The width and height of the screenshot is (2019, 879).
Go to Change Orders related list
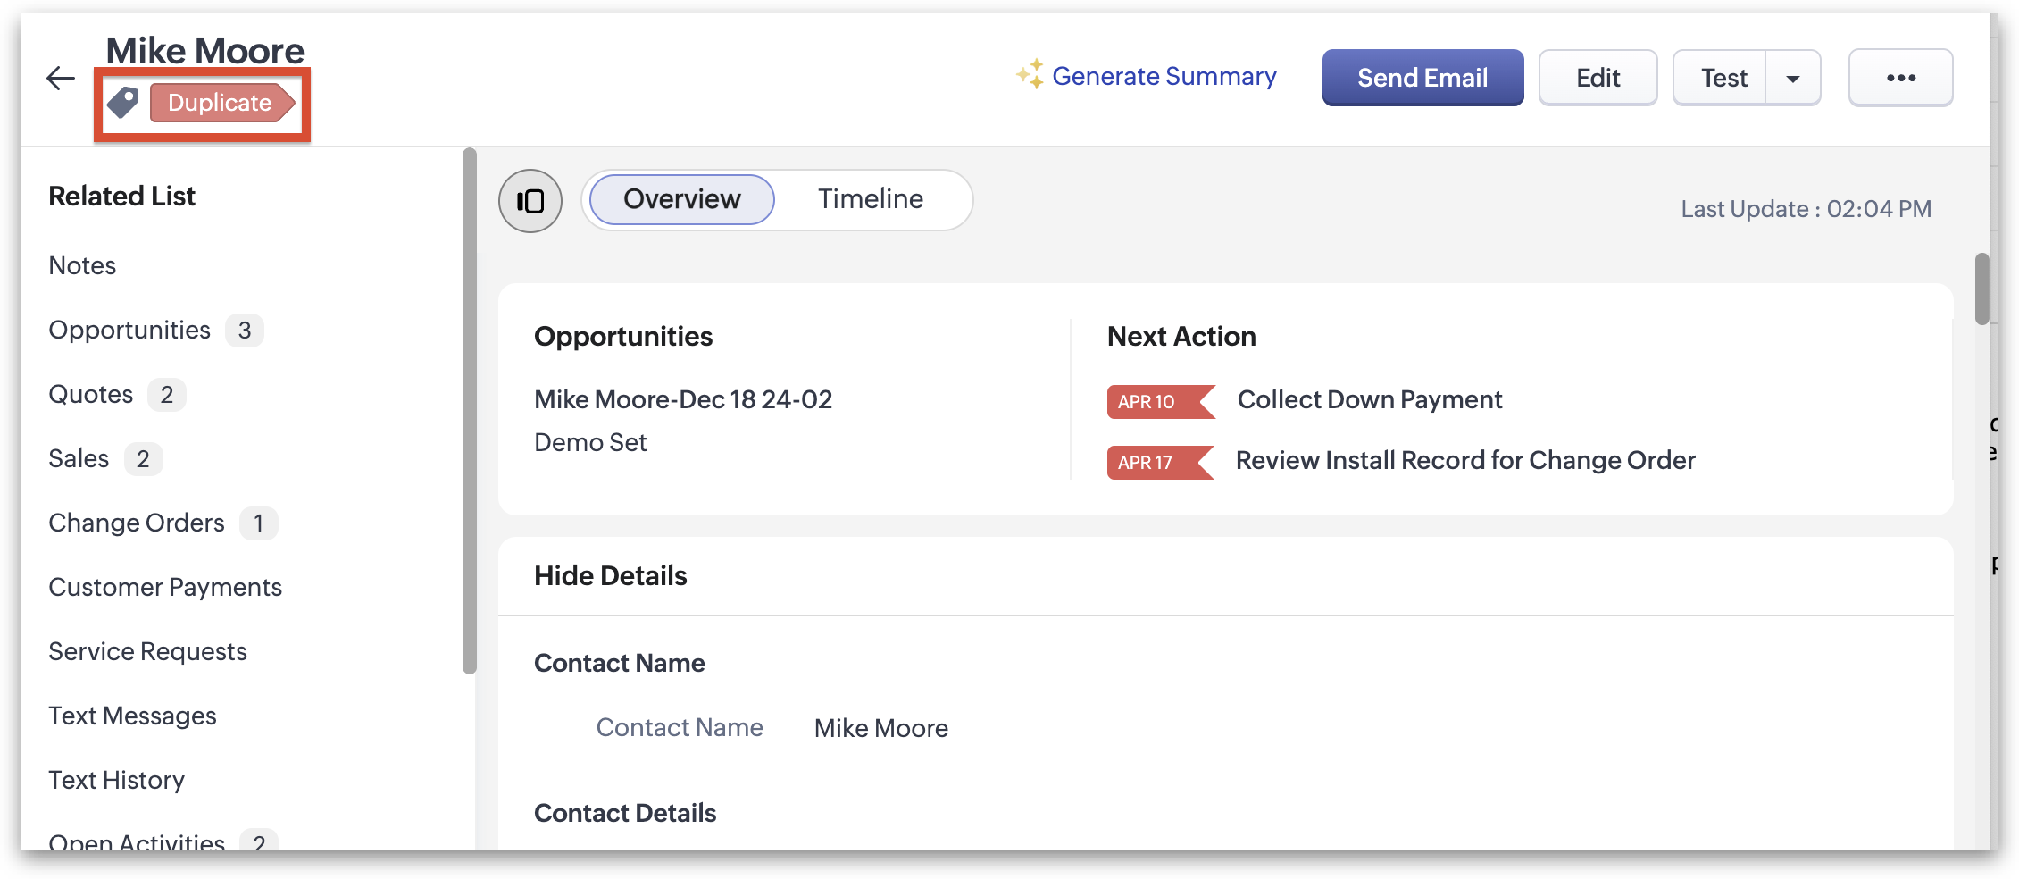137,523
